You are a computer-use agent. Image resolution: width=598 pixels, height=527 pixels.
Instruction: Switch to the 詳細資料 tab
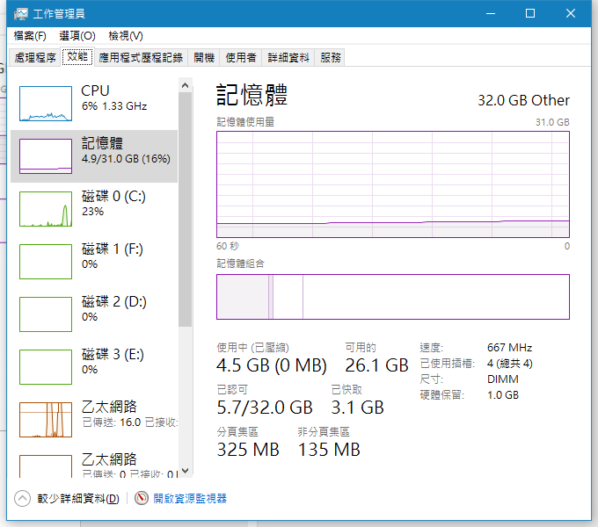288,57
